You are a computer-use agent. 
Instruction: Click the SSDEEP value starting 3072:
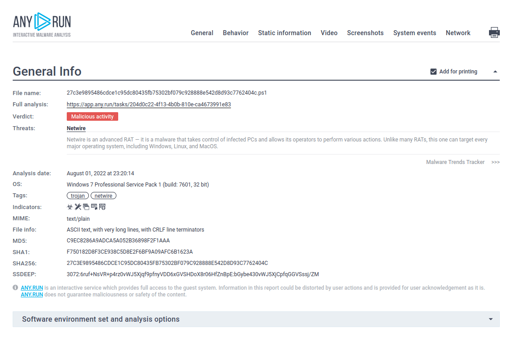(x=193, y=274)
